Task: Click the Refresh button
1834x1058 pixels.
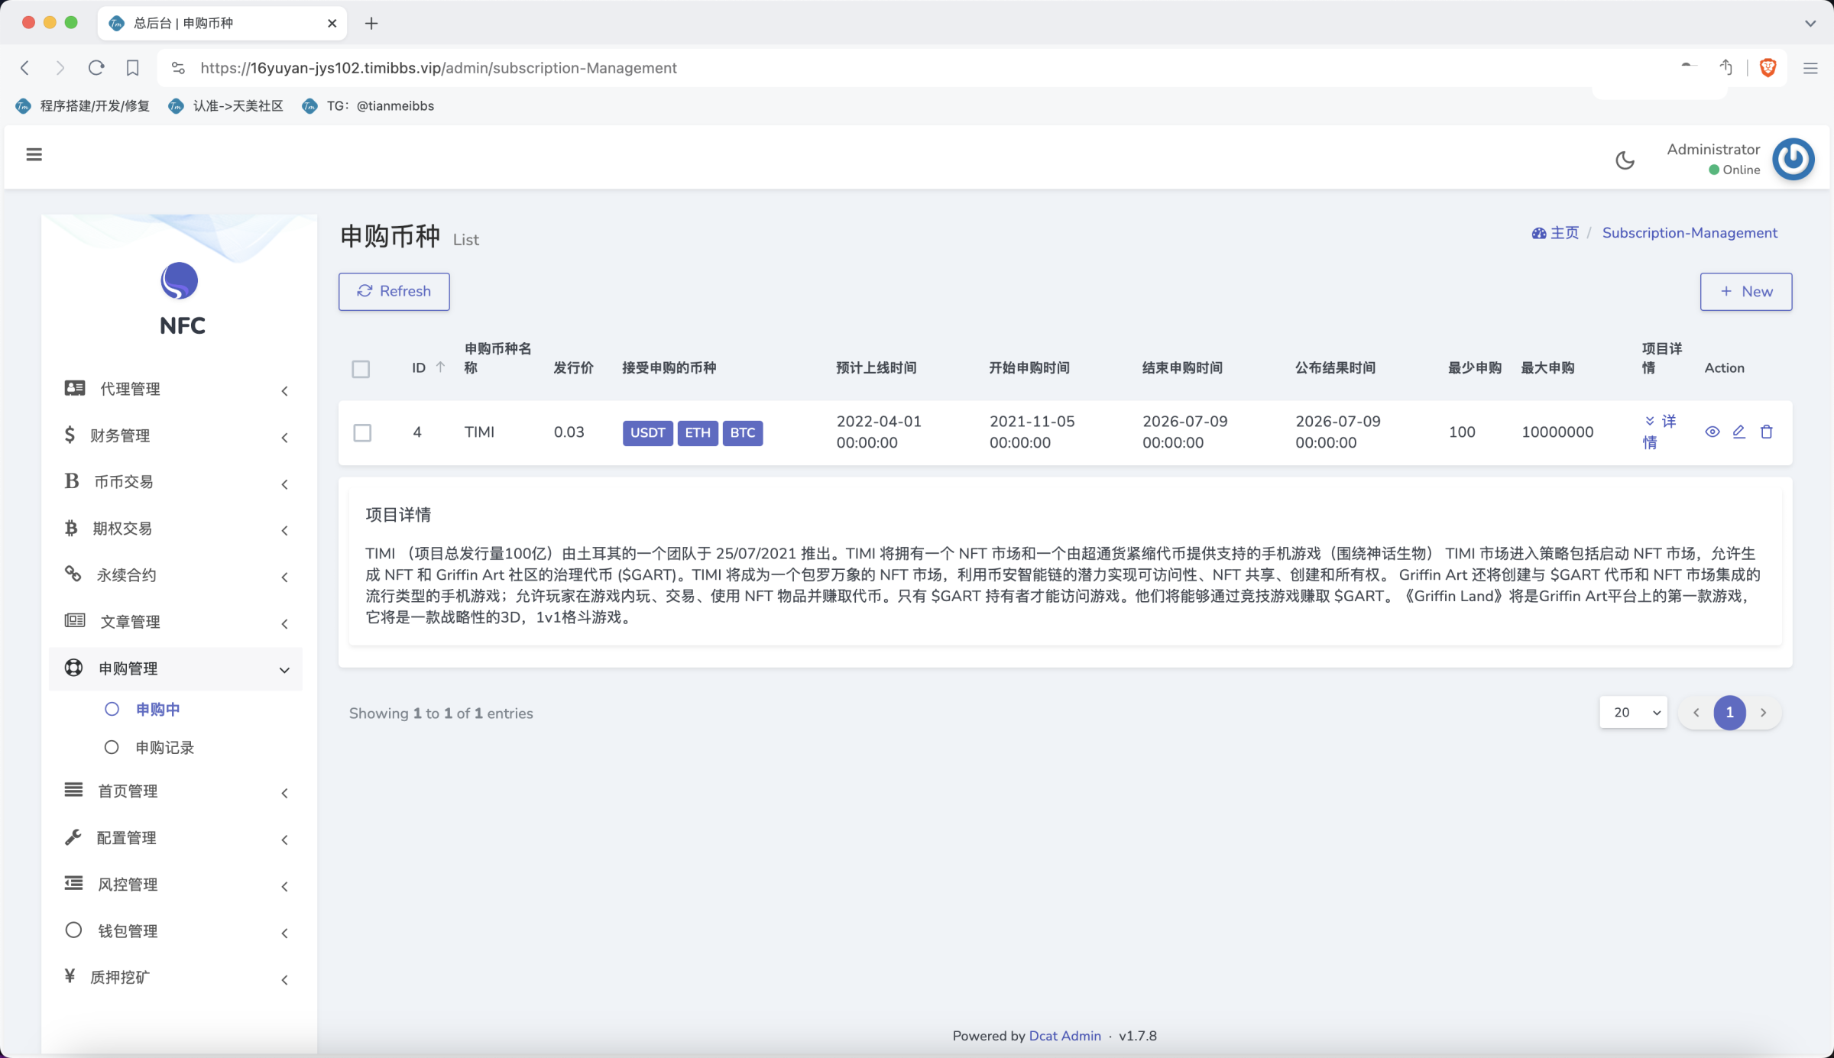Action: [394, 291]
